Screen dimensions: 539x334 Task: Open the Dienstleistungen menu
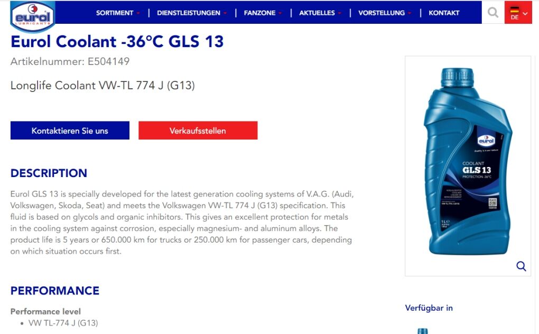click(x=188, y=13)
